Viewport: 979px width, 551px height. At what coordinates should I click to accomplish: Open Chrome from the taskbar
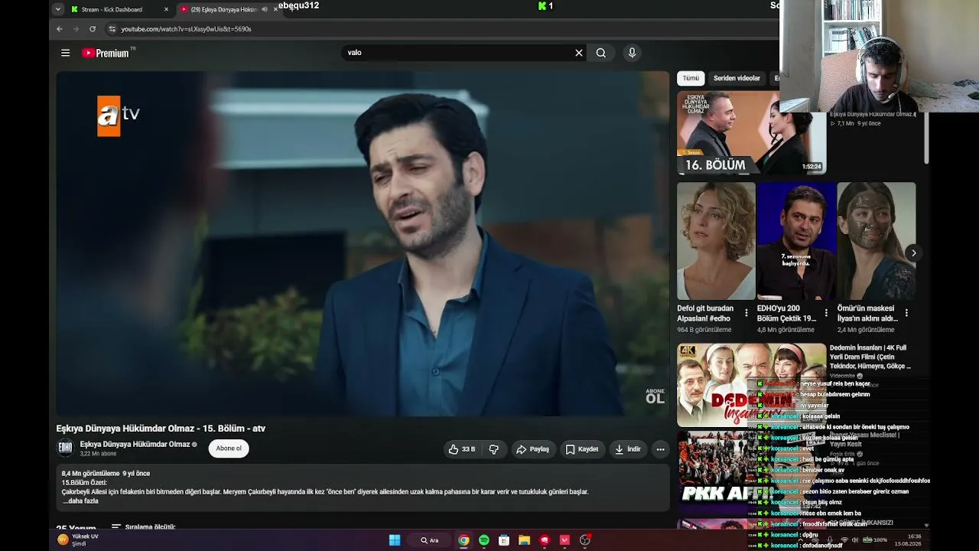click(463, 540)
